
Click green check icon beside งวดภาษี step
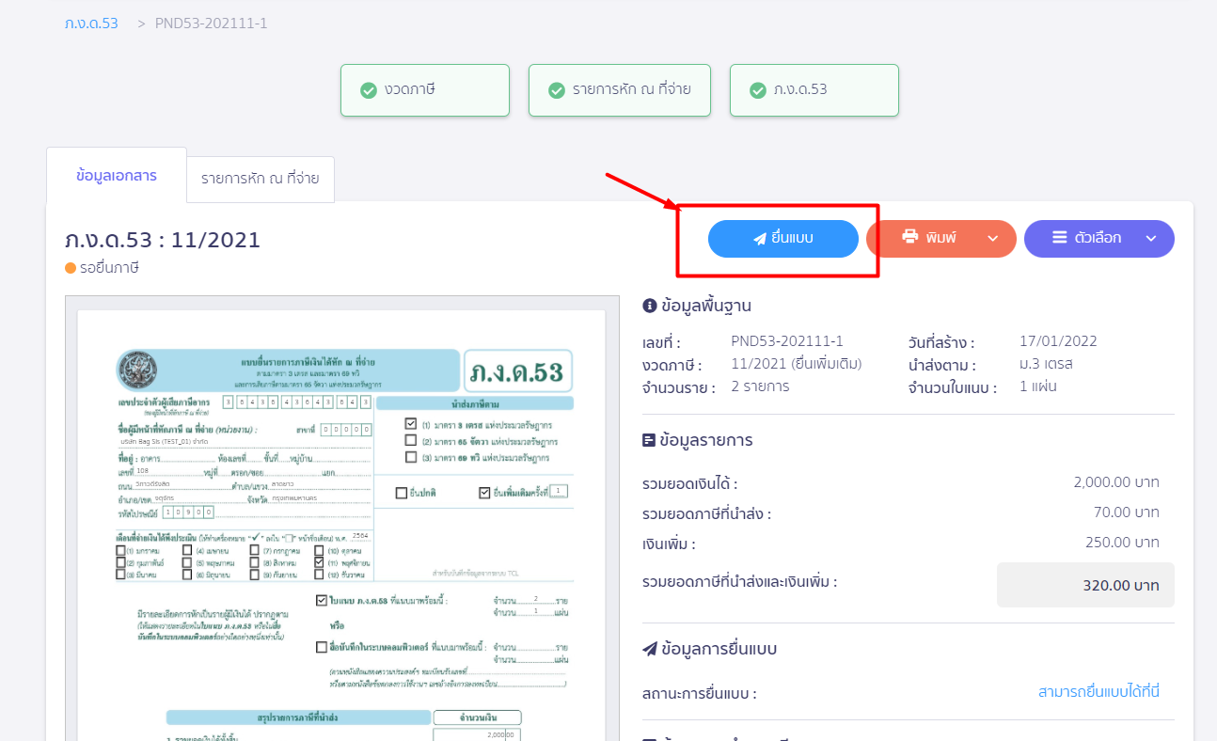point(369,90)
